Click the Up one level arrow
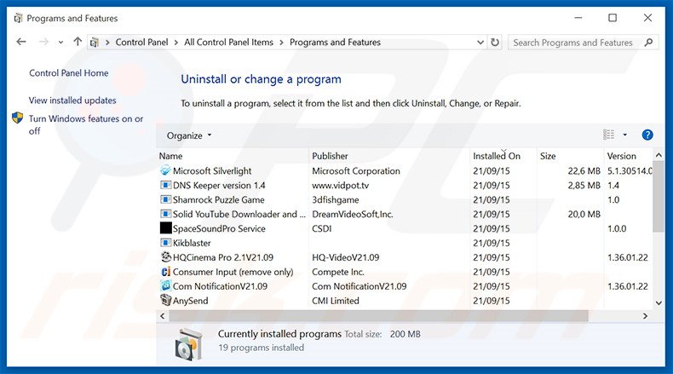This screenshot has width=673, height=374. (x=78, y=42)
